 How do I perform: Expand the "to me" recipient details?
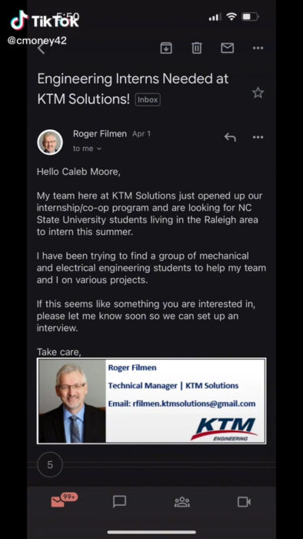click(x=87, y=149)
